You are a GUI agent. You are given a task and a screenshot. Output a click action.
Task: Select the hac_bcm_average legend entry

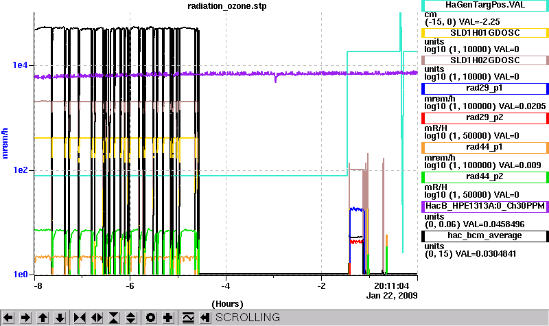point(485,236)
